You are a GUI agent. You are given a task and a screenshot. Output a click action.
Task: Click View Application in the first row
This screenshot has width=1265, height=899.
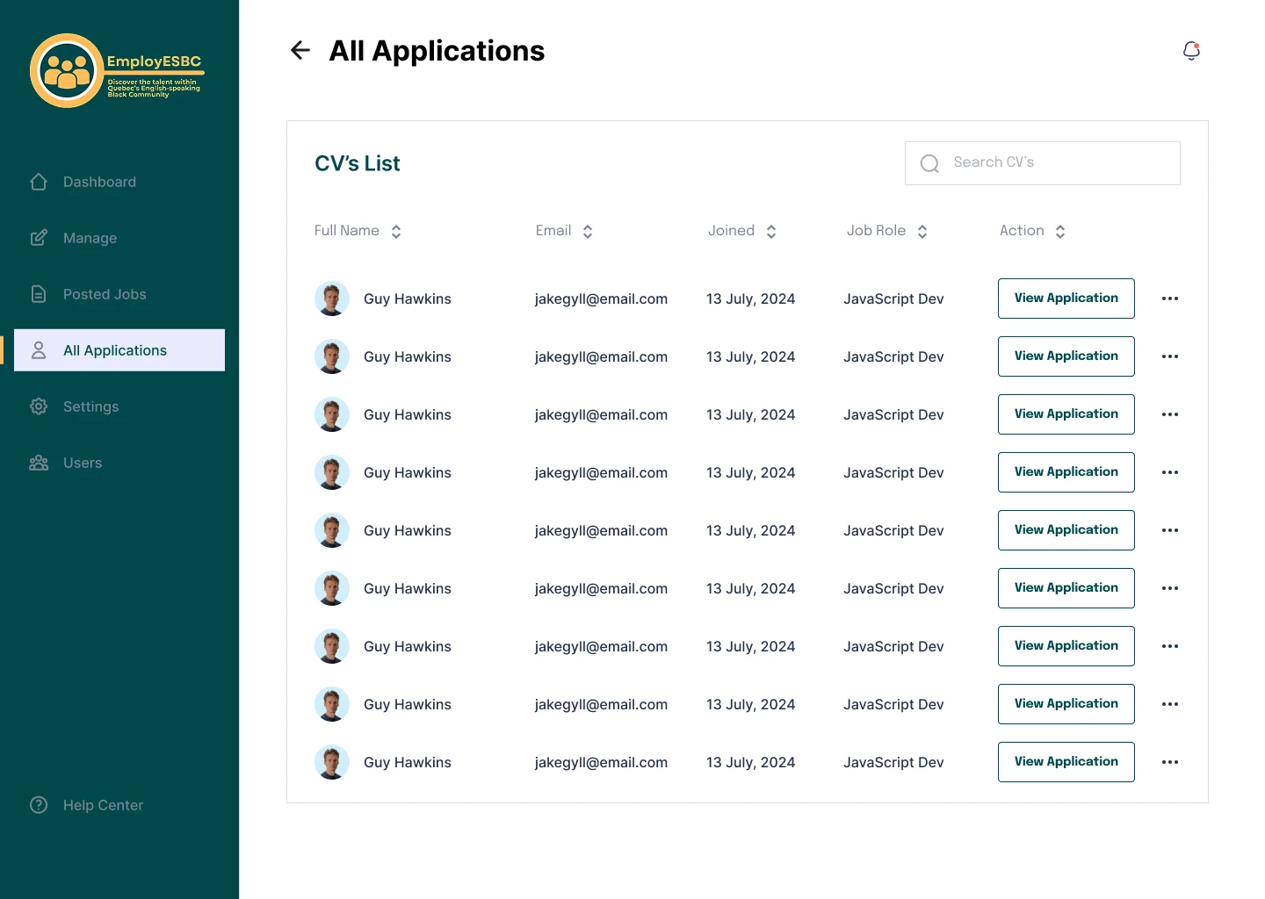click(1066, 298)
